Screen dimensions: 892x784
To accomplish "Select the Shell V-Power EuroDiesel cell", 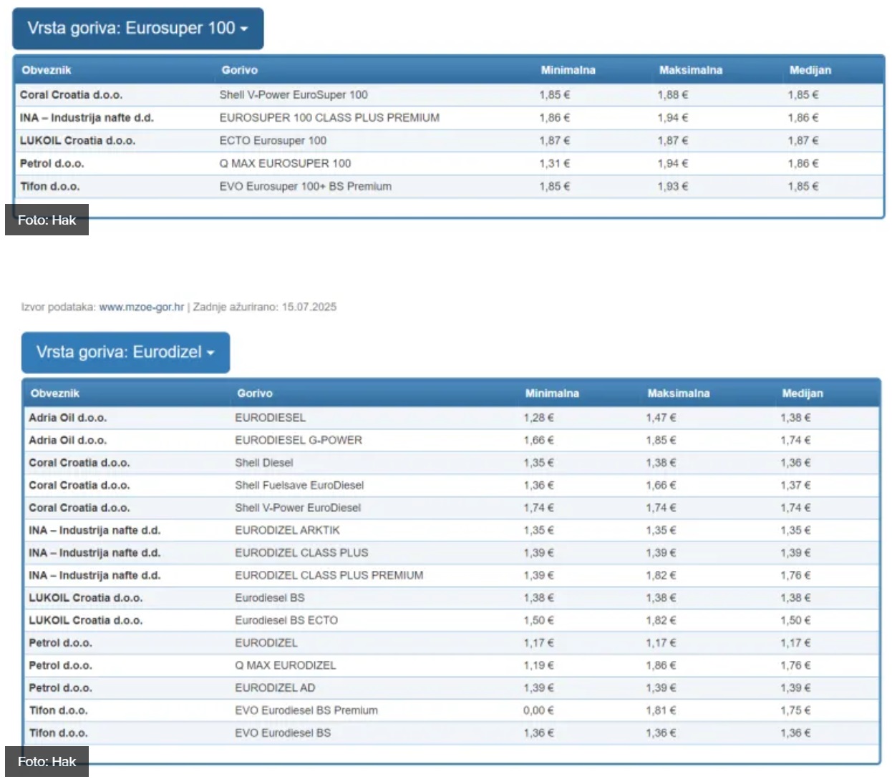I will [298, 508].
